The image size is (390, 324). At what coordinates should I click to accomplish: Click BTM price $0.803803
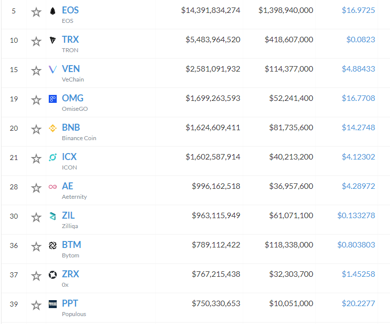[356, 244]
